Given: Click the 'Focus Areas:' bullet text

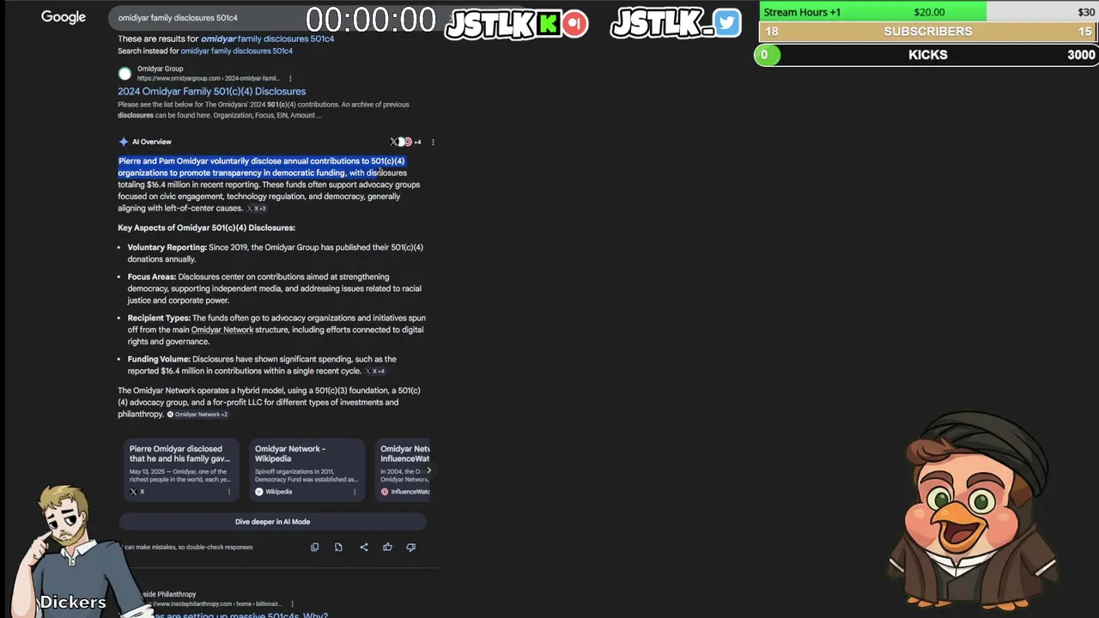Looking at the screenshot, I should coord(152,277).
